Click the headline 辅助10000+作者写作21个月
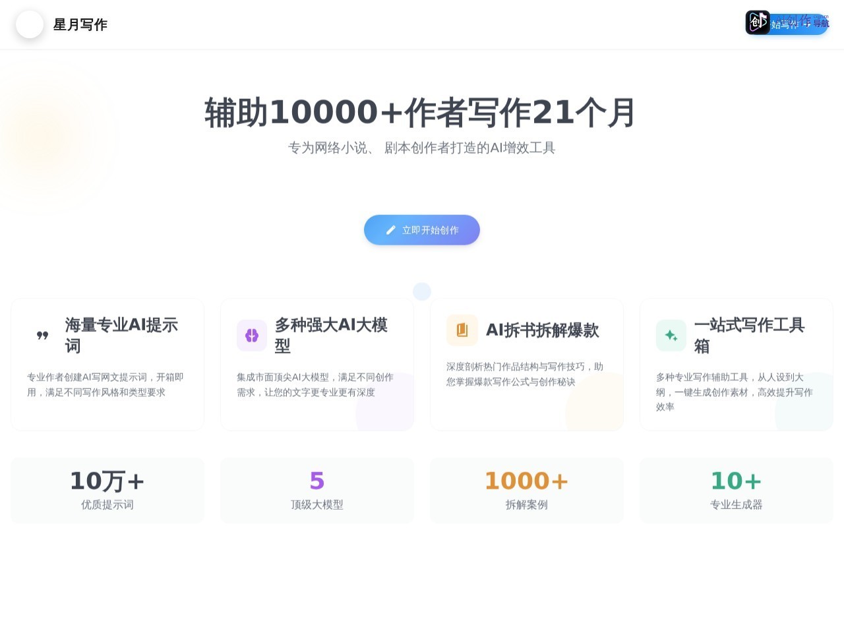844x633 pixels. click(x=421, y=113)
